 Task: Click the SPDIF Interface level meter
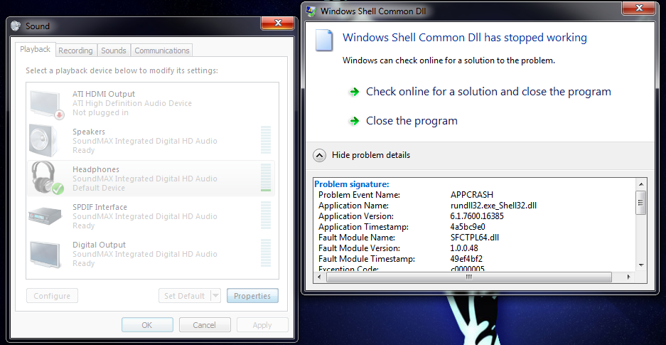click(266, 216)
